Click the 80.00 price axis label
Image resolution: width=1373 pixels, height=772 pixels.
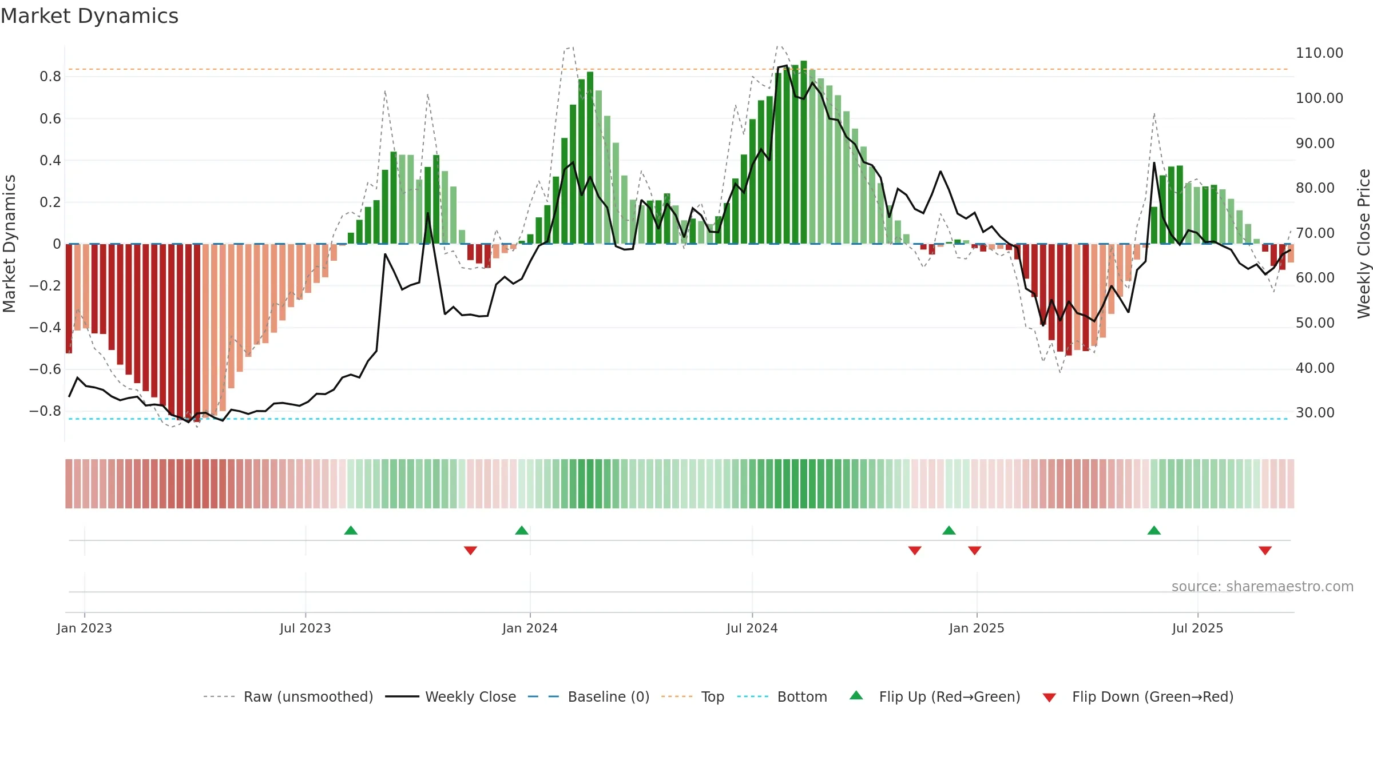[x=1315, y=188]
